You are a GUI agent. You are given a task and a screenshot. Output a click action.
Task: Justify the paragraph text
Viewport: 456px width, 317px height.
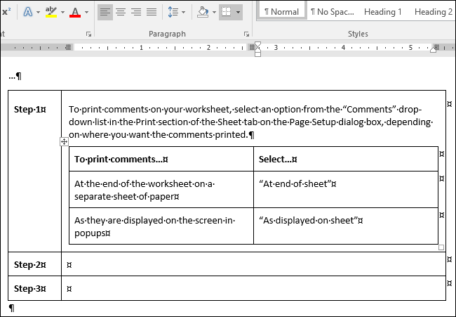[152, 12]
